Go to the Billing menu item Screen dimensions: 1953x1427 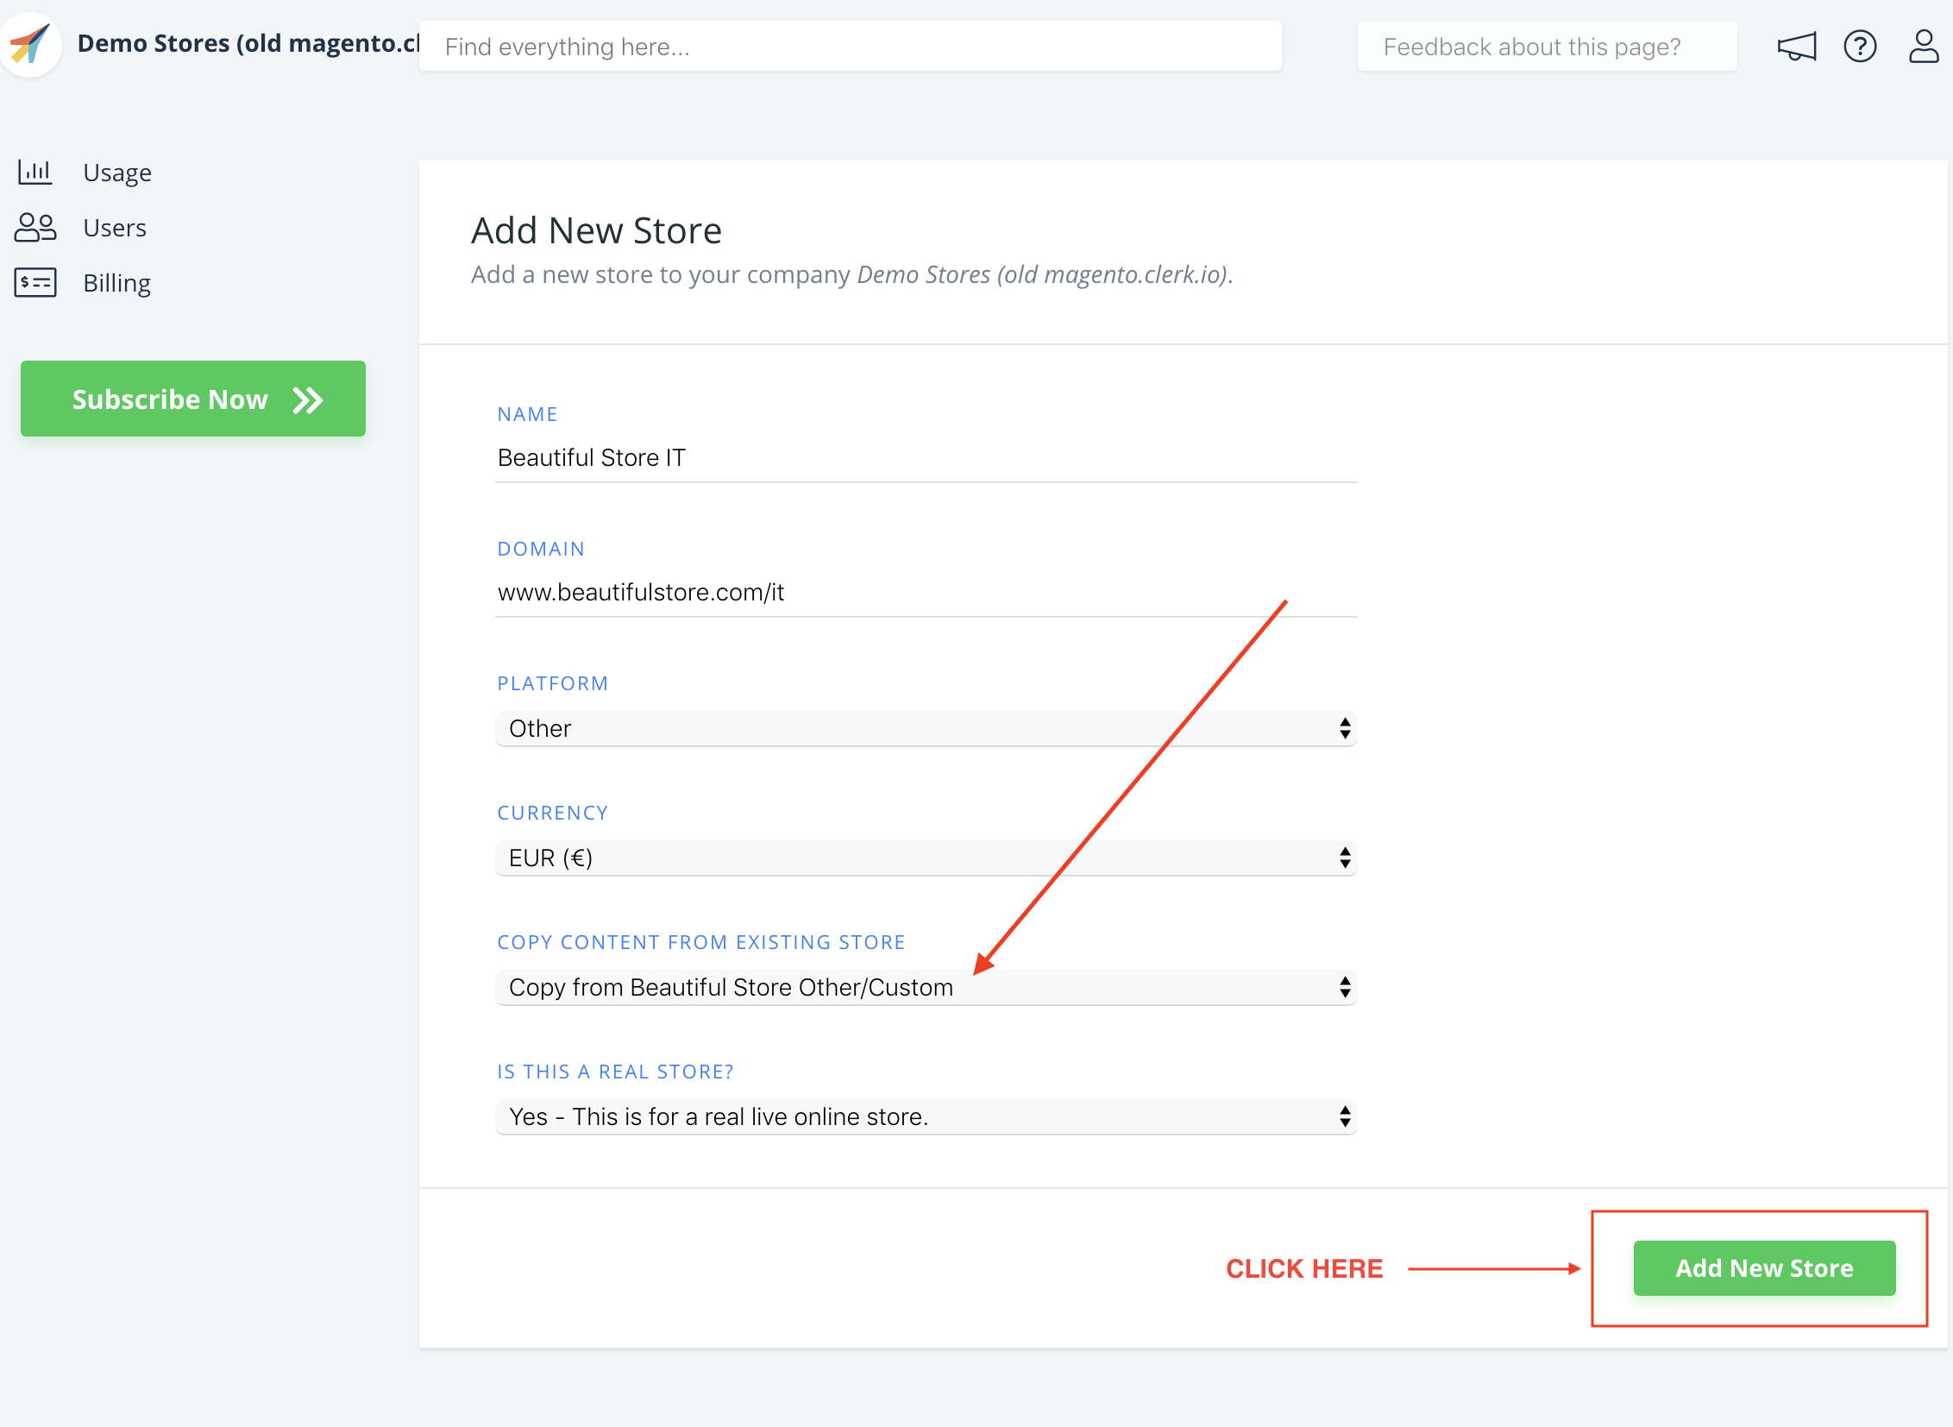point(116,283)
